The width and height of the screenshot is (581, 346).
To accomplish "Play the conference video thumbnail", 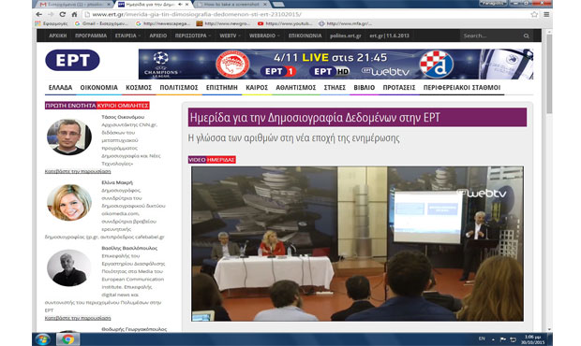I will pyautogui.click(x=357, y=244).
